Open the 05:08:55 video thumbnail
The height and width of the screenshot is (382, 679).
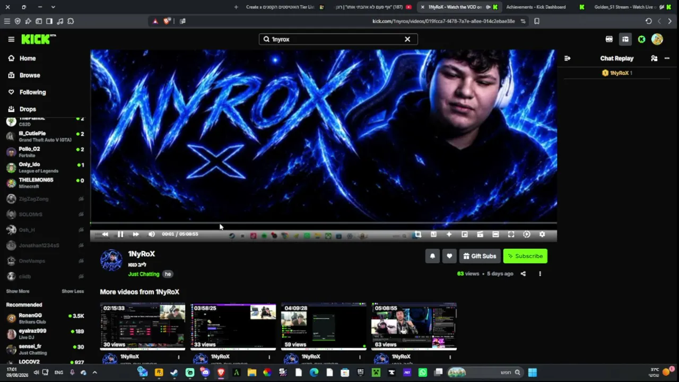coord(414,326)
